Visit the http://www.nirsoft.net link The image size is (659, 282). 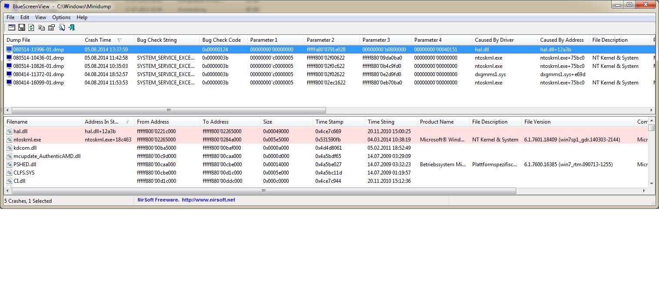tap(208, 200)
